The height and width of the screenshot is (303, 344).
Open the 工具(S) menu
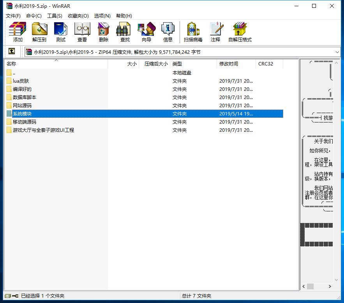pyautogui.click(x=55, y=16)
